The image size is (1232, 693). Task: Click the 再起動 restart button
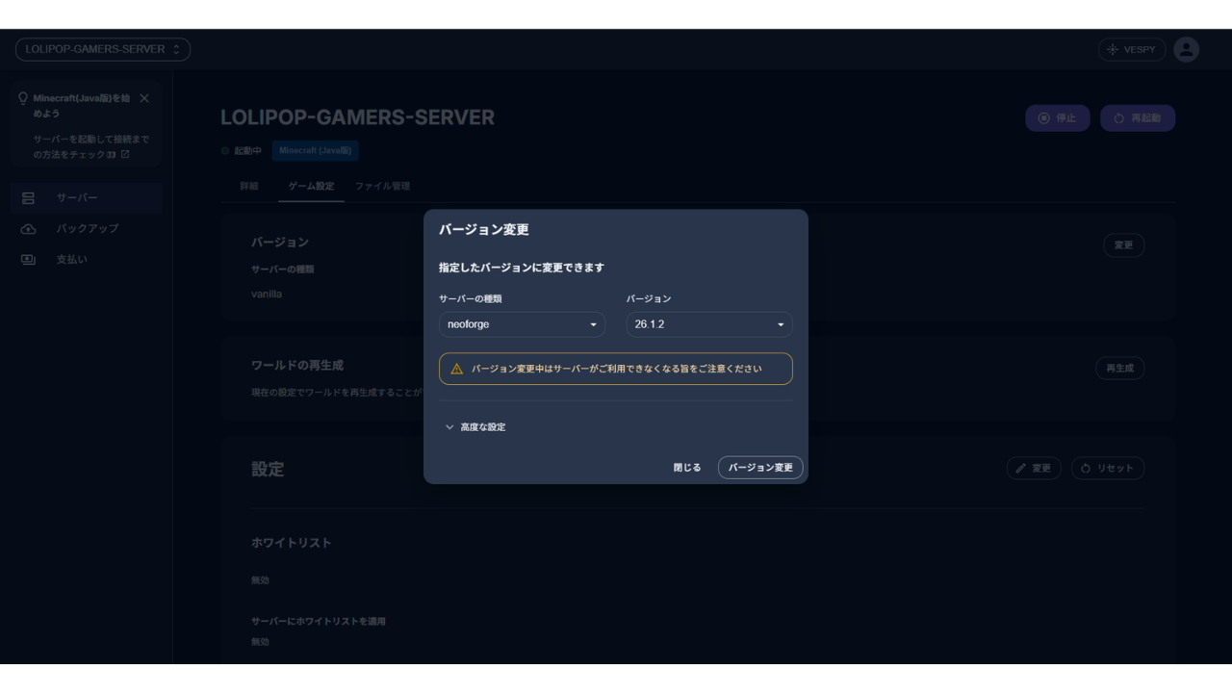click(x=1138, y=117)
